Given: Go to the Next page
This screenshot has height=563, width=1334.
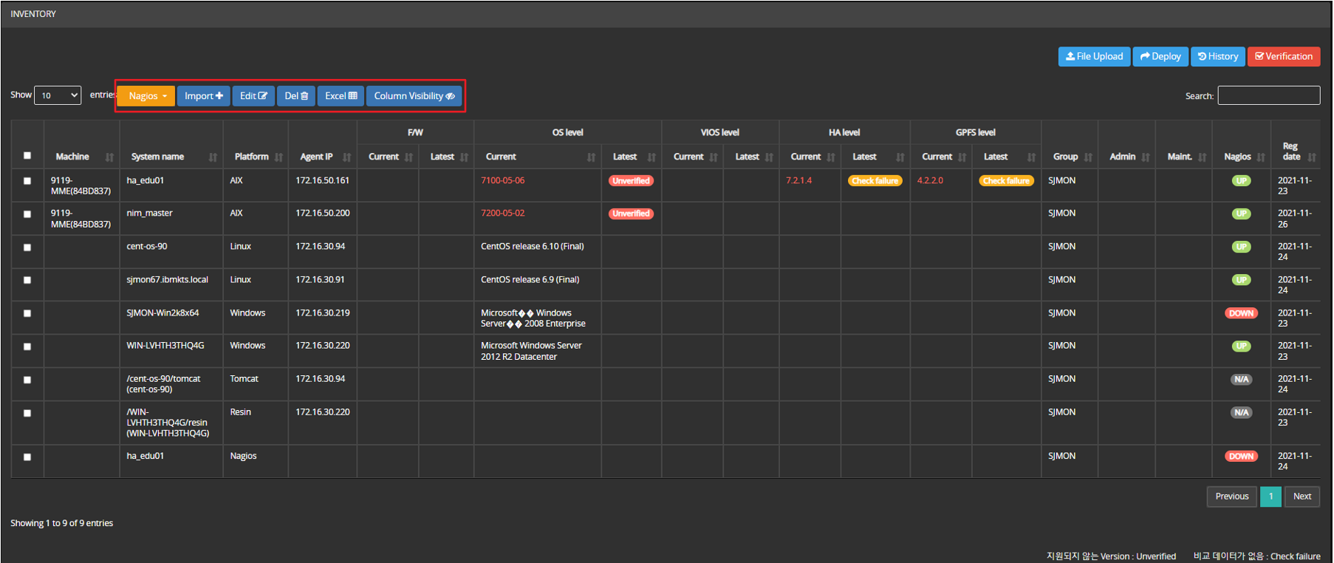Looking at the screenshot, I should pyautogui.click(x=1301, y=497).
